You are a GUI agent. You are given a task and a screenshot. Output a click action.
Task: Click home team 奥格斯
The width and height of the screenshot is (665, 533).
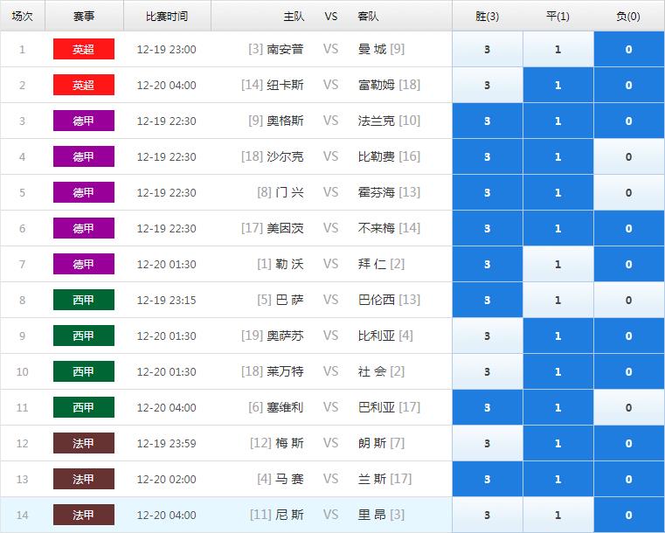pos(285,121)
